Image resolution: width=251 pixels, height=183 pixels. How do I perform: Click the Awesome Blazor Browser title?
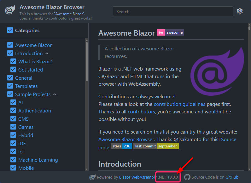[52, 7]
